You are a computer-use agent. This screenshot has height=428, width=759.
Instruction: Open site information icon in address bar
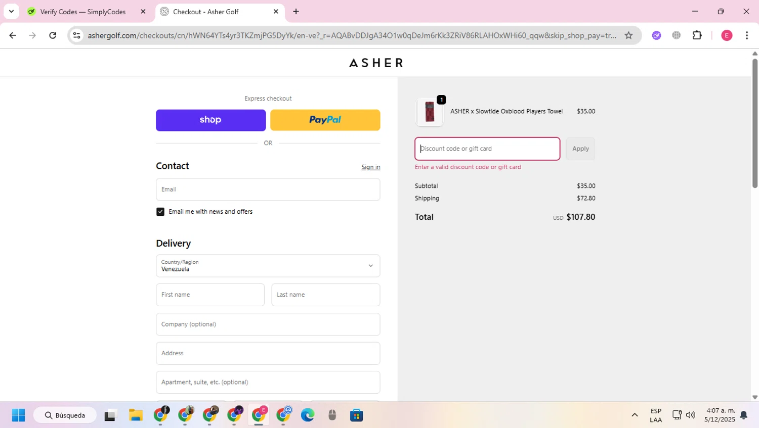[x=76, y=35]
